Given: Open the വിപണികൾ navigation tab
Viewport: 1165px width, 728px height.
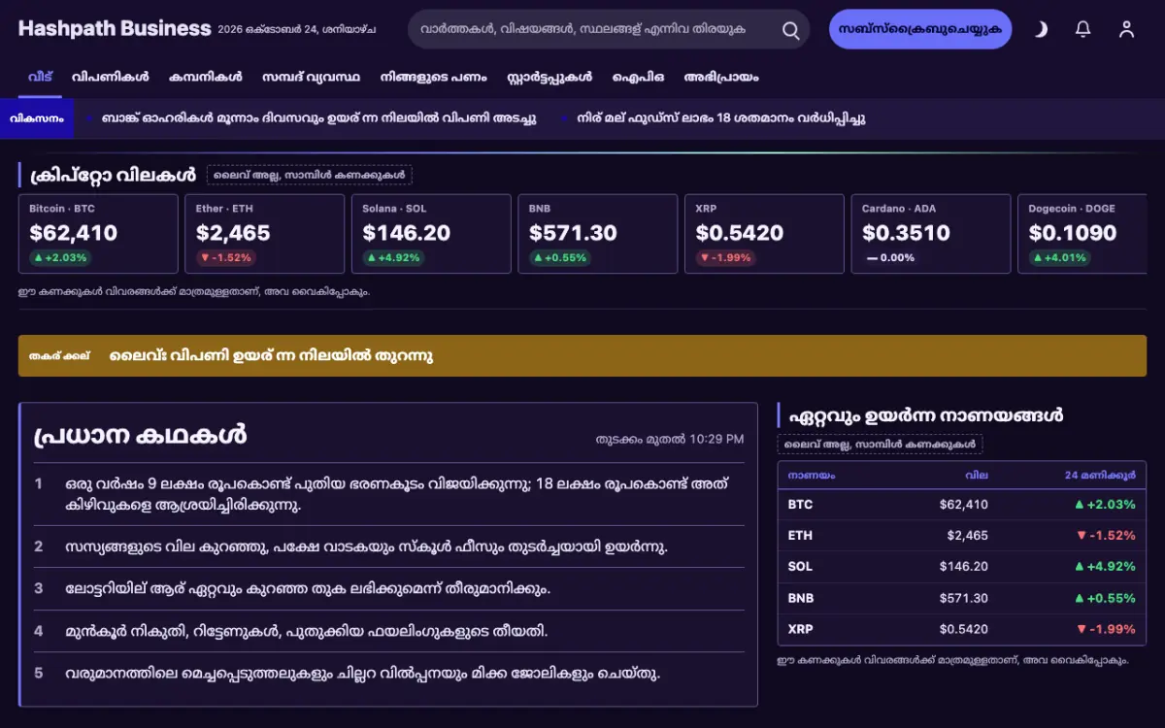Looking at the screenshot, I should pos(110,77).
